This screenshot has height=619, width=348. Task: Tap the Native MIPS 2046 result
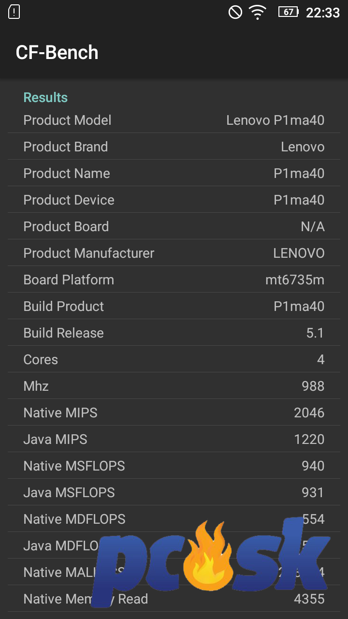174,413
